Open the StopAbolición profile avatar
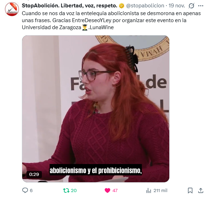This screenshot has height=197, width=208. tap(12, 9)
